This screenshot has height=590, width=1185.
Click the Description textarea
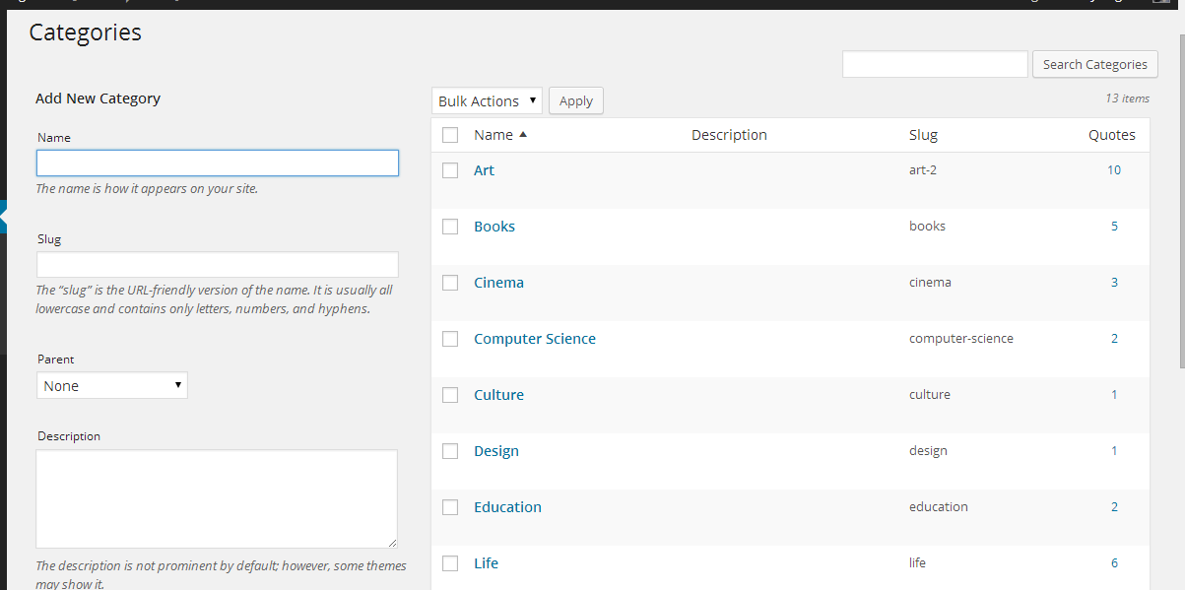pos(217,498)
